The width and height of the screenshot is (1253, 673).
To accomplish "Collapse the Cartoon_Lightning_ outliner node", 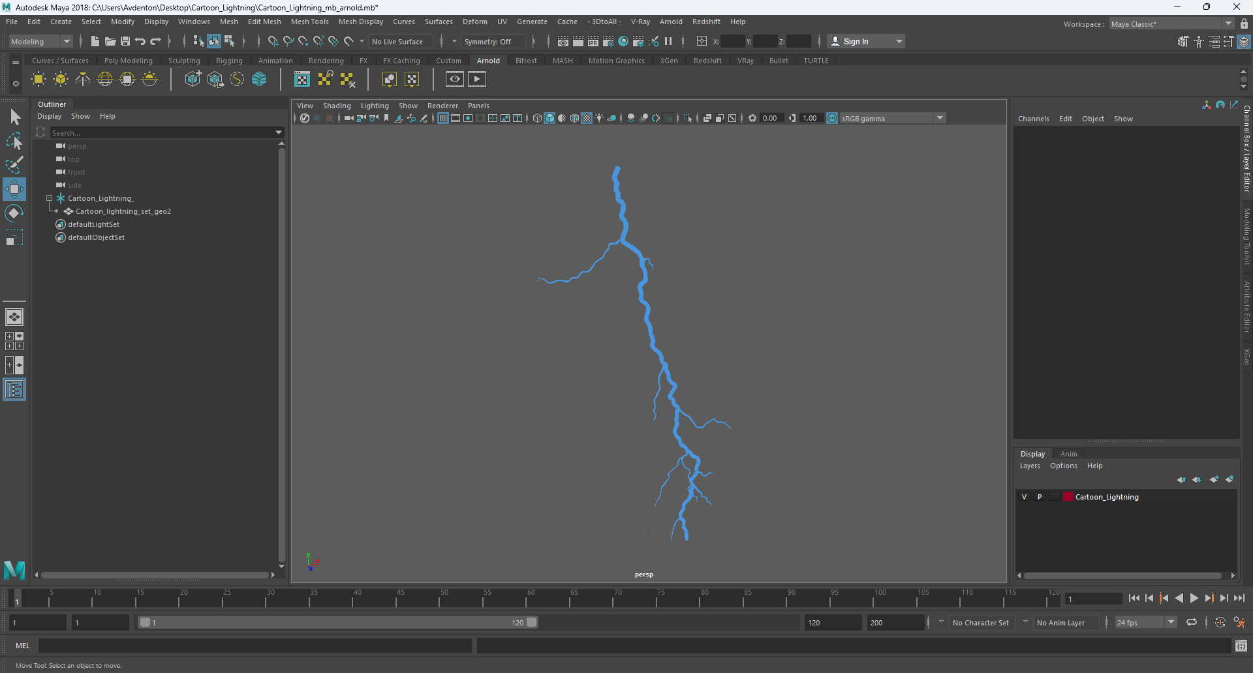I will (x=49, y=198).
